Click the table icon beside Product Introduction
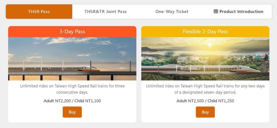The image size is (277, 128). (x=216, y=12)
